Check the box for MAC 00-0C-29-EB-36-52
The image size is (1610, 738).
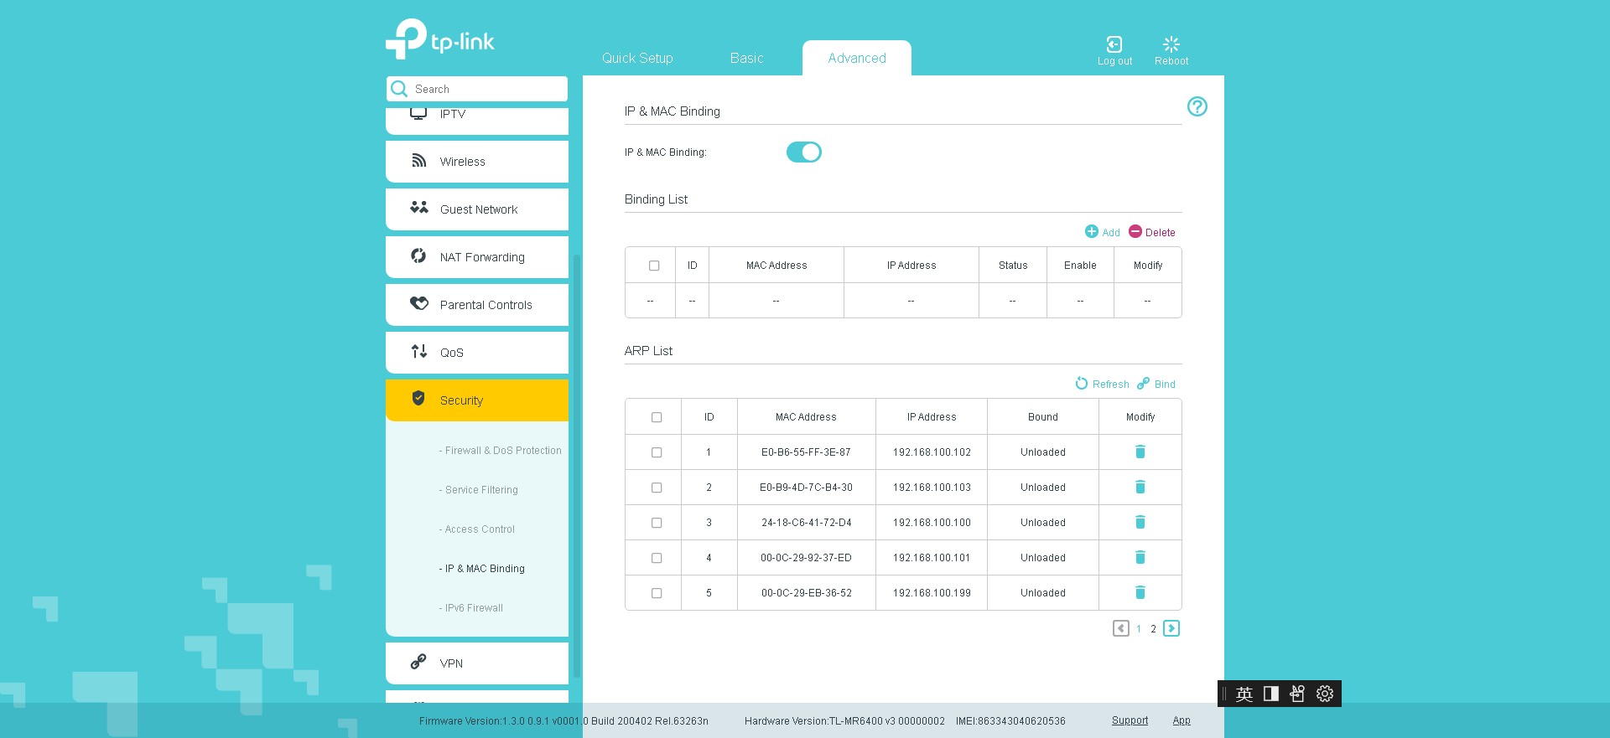click(657, 593)
